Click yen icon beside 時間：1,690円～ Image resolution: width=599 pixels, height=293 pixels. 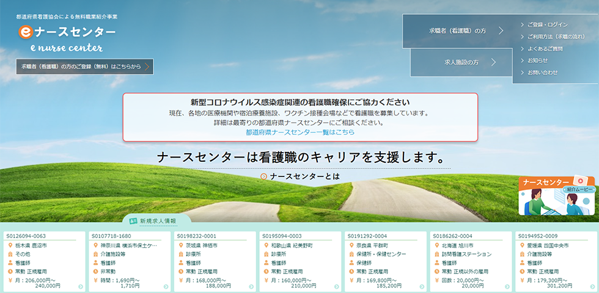(96, 280)
